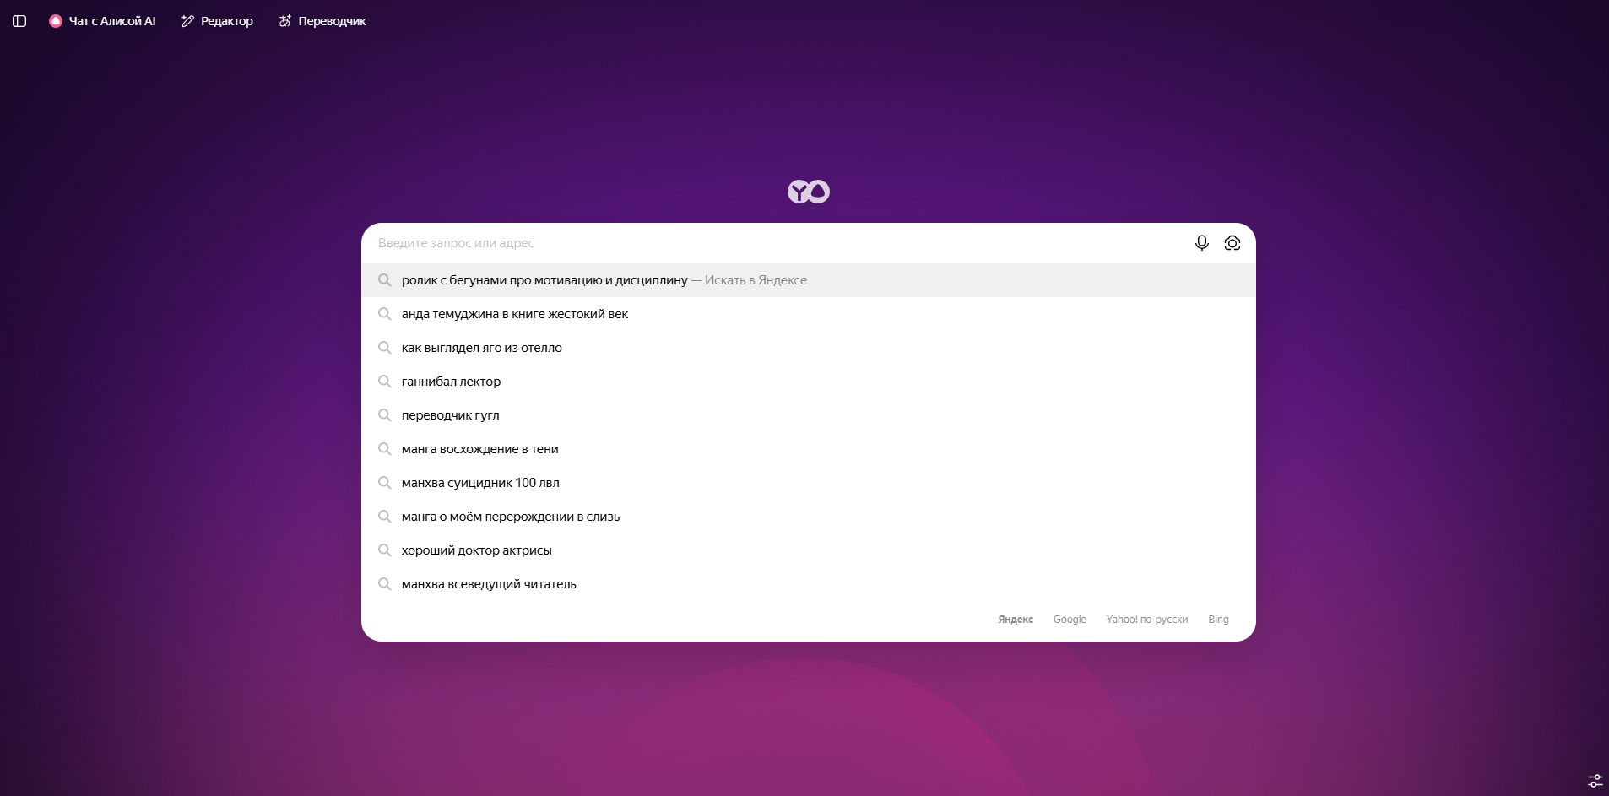
Task: Click magnifier icon beside ганнибал лектор
Action: pos(384,382)
